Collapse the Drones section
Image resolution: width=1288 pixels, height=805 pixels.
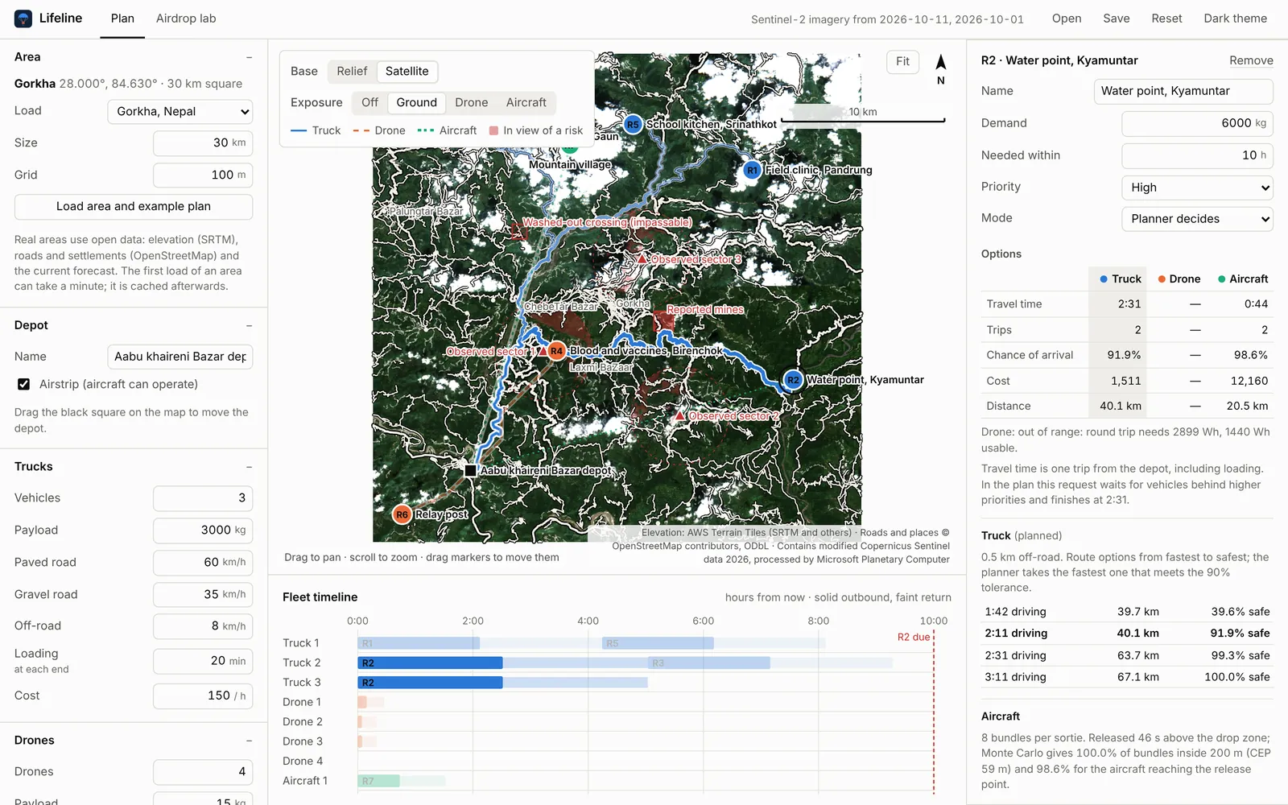(249, 741)
